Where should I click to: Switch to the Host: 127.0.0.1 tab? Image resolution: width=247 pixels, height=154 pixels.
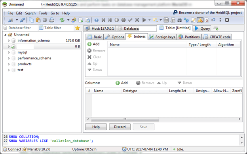pos(100,29)
